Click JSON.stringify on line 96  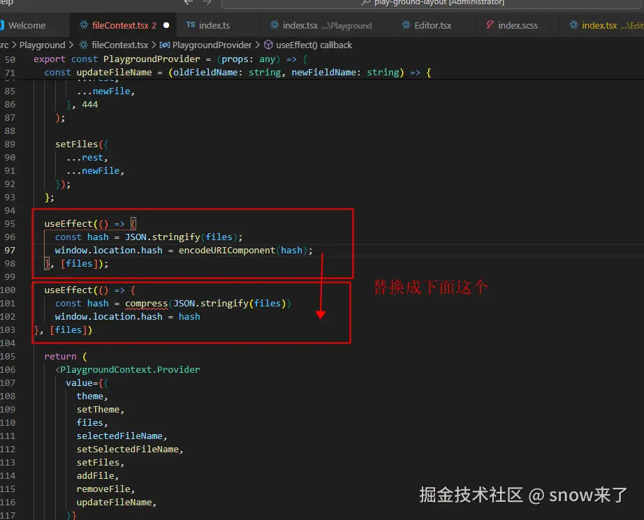click(162, 237)
